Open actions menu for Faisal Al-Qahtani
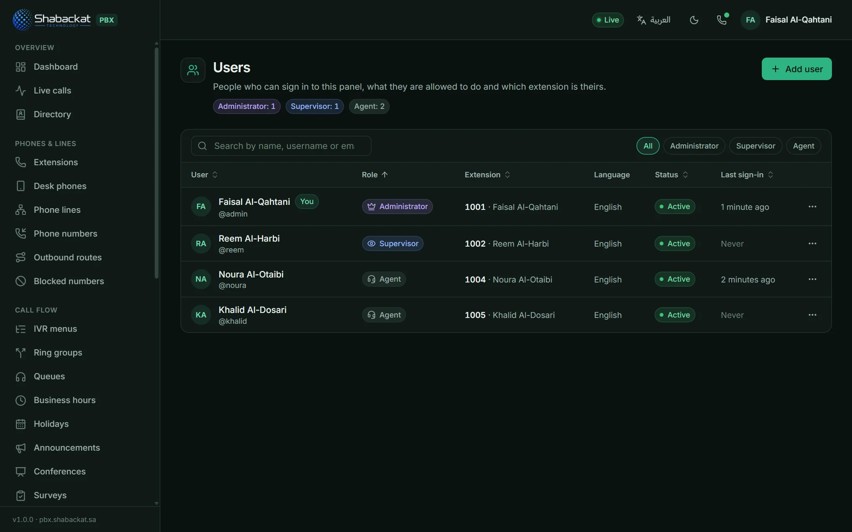The width and height of the screenshot is (852, 532). pos(812,207)
